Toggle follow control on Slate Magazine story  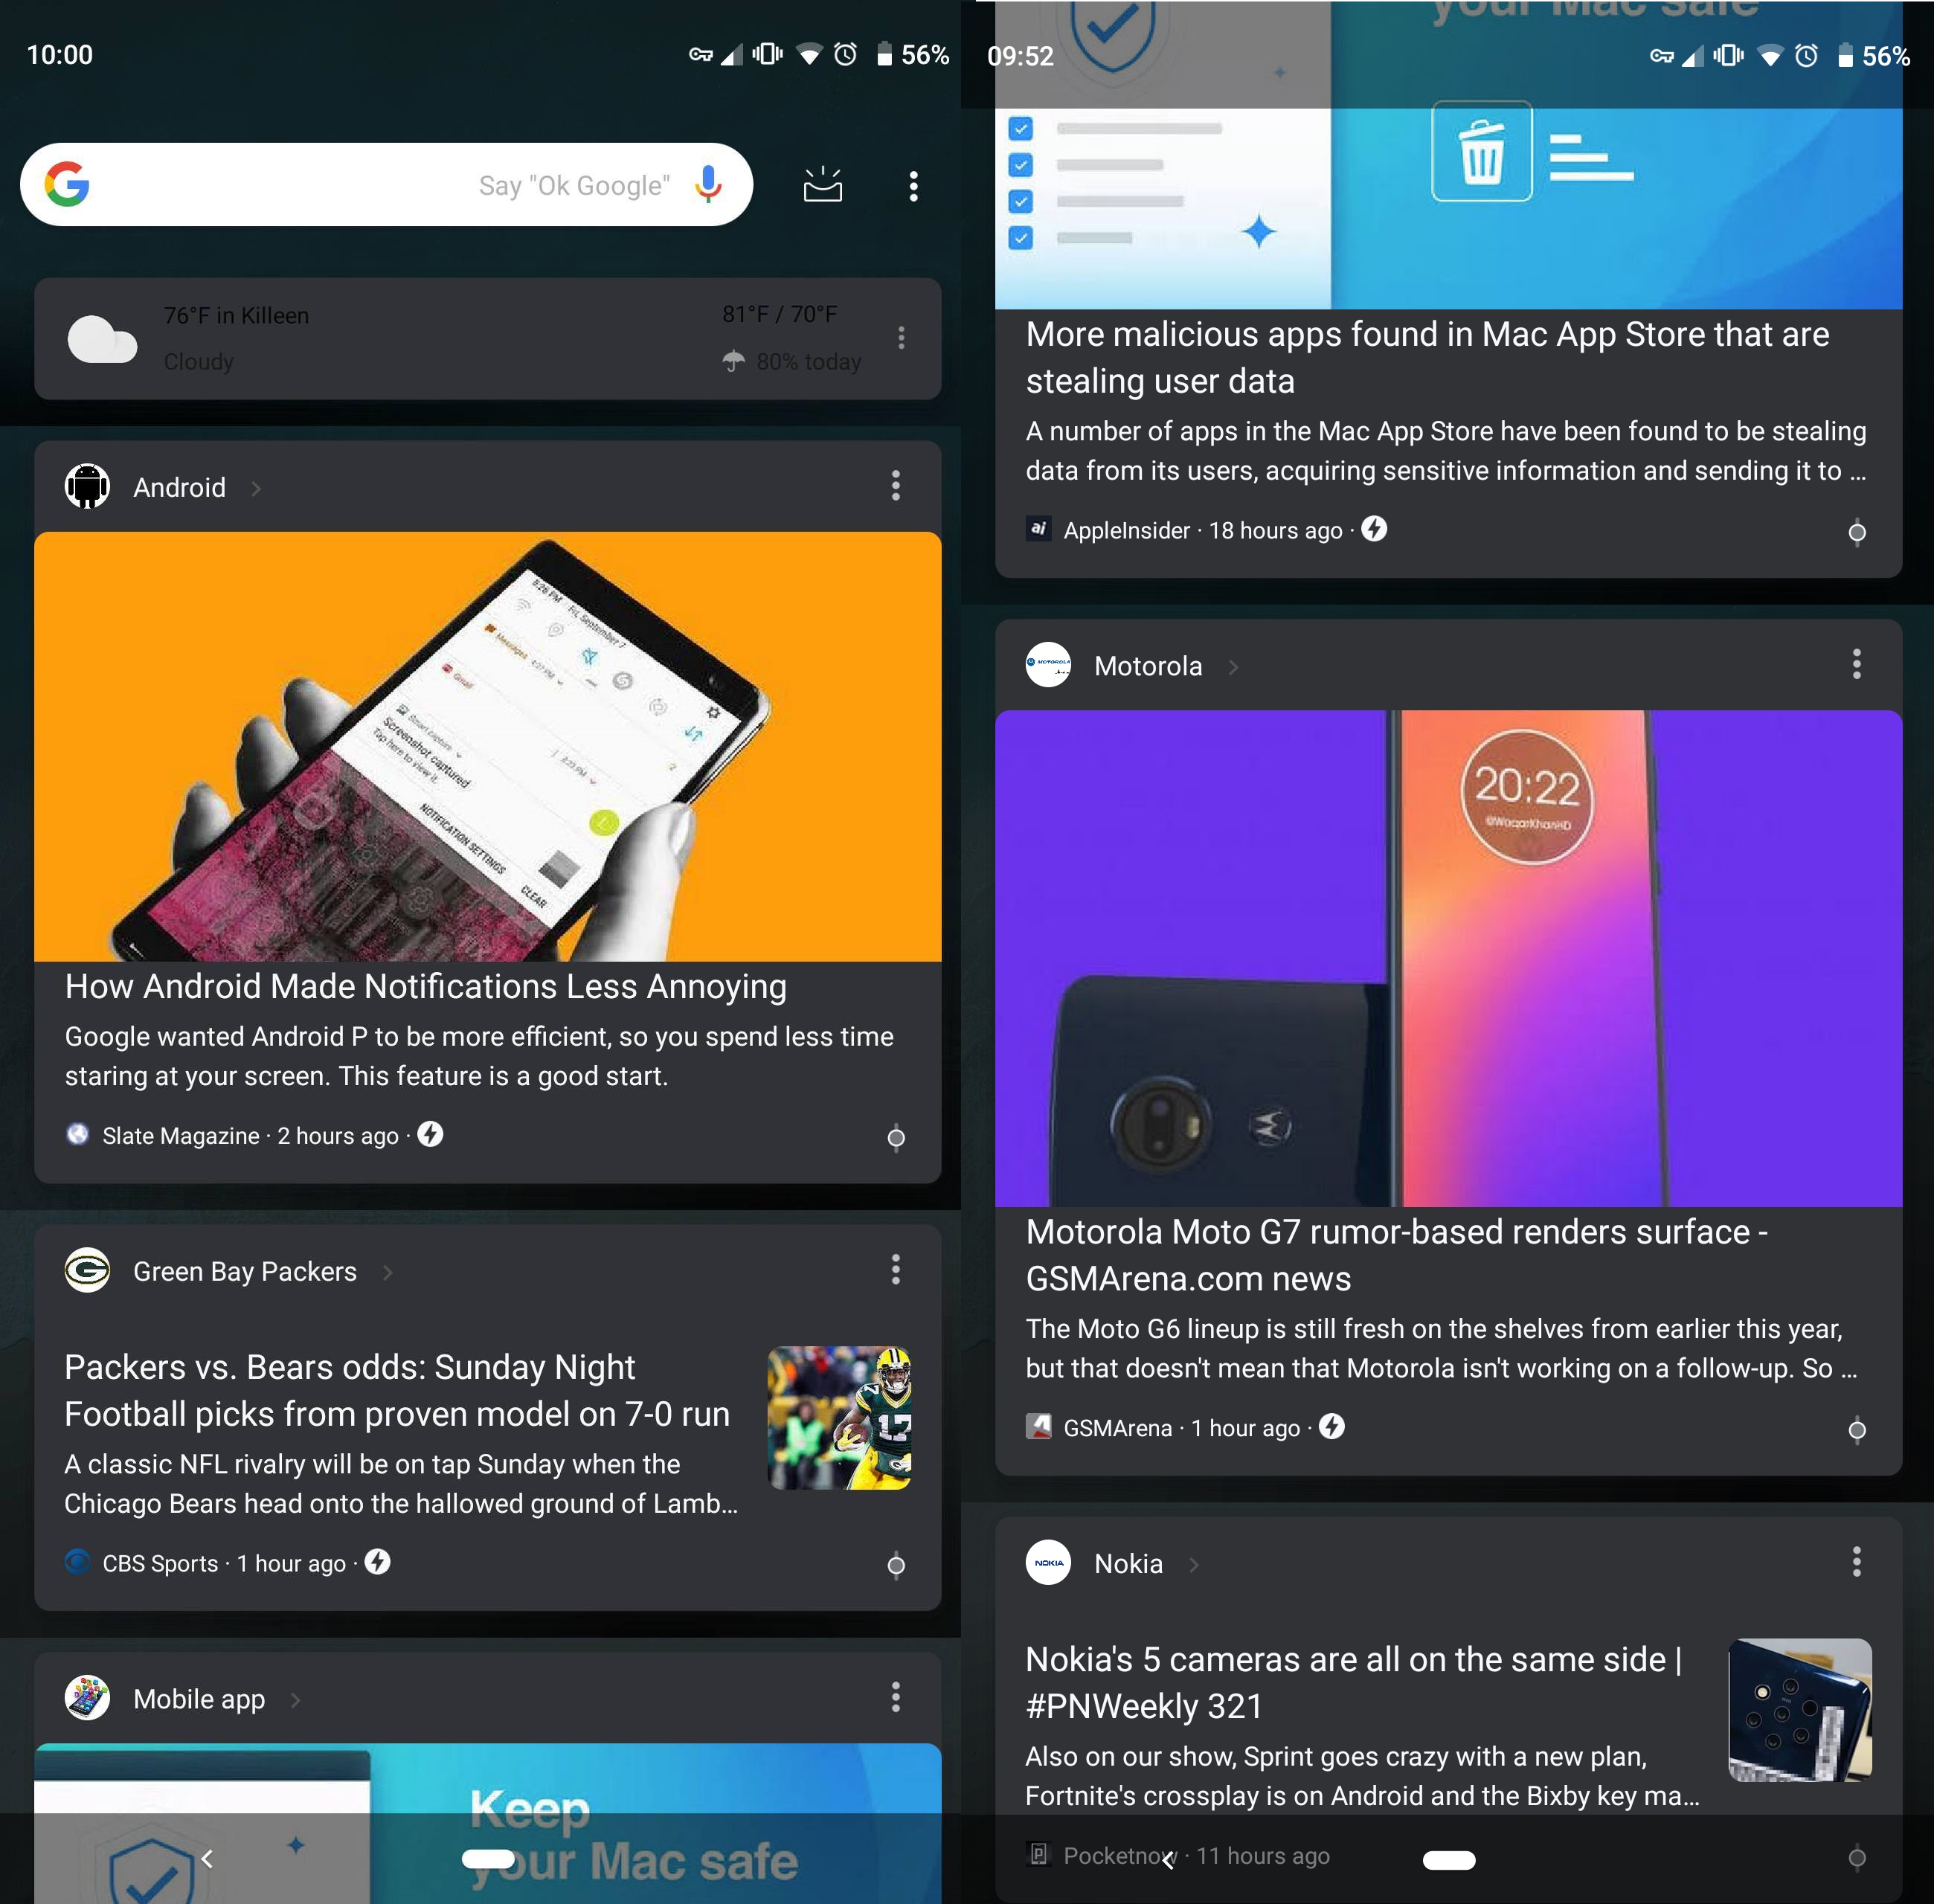(x=896, y=1137)
